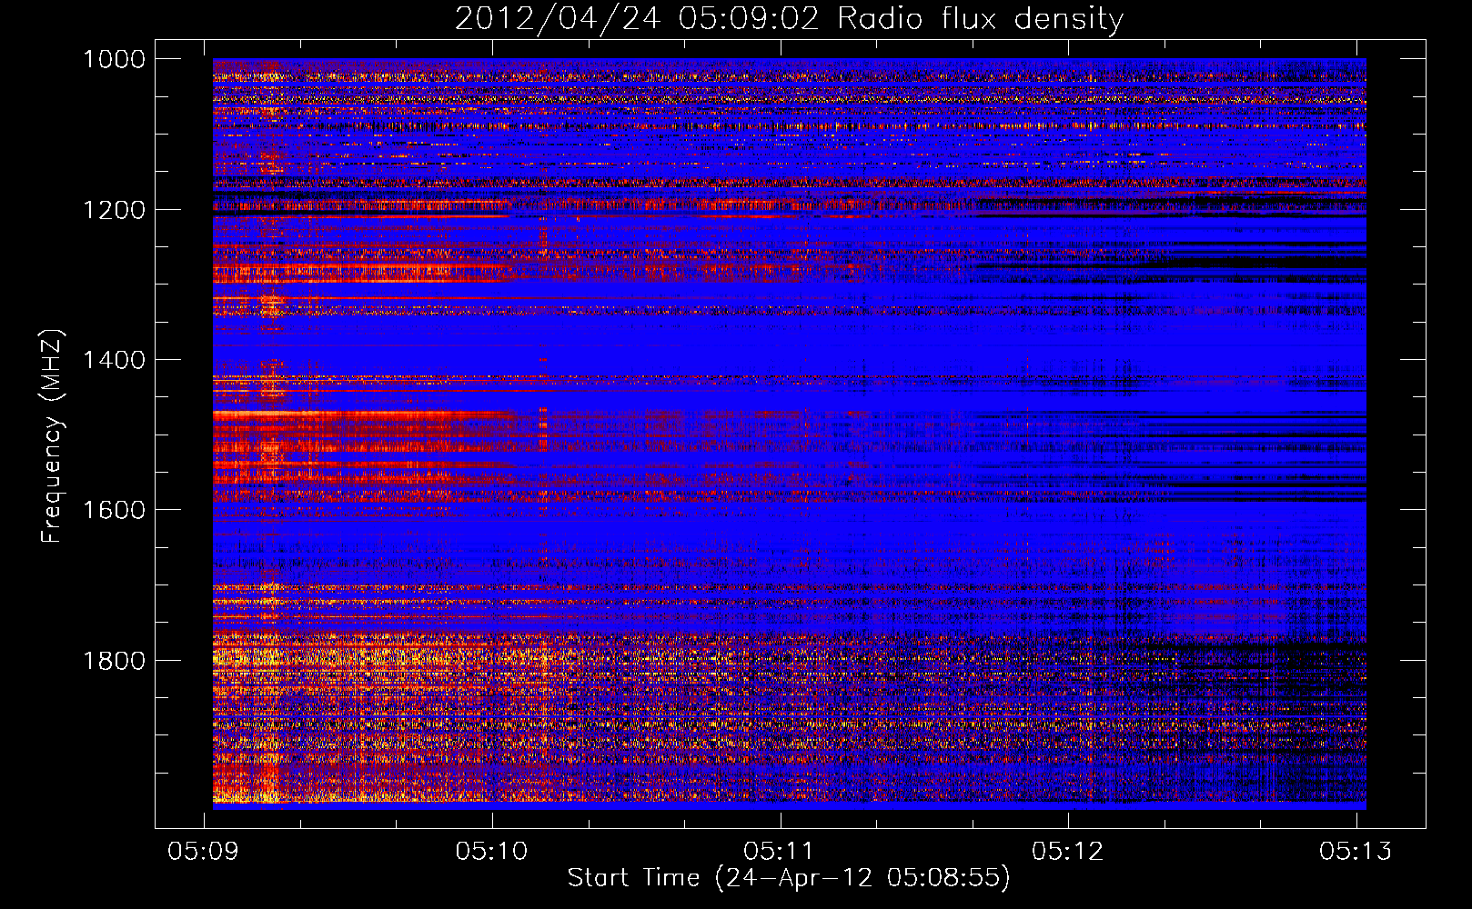Select the 1600 frequency axis label
This screenshot has height=909, width=1472.
pos(114,510)
